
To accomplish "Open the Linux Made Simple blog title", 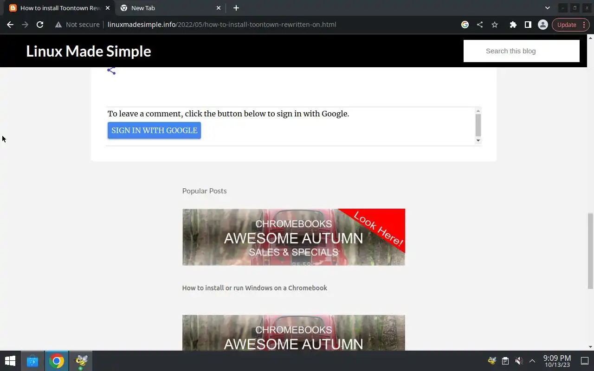I will point(88,51).
